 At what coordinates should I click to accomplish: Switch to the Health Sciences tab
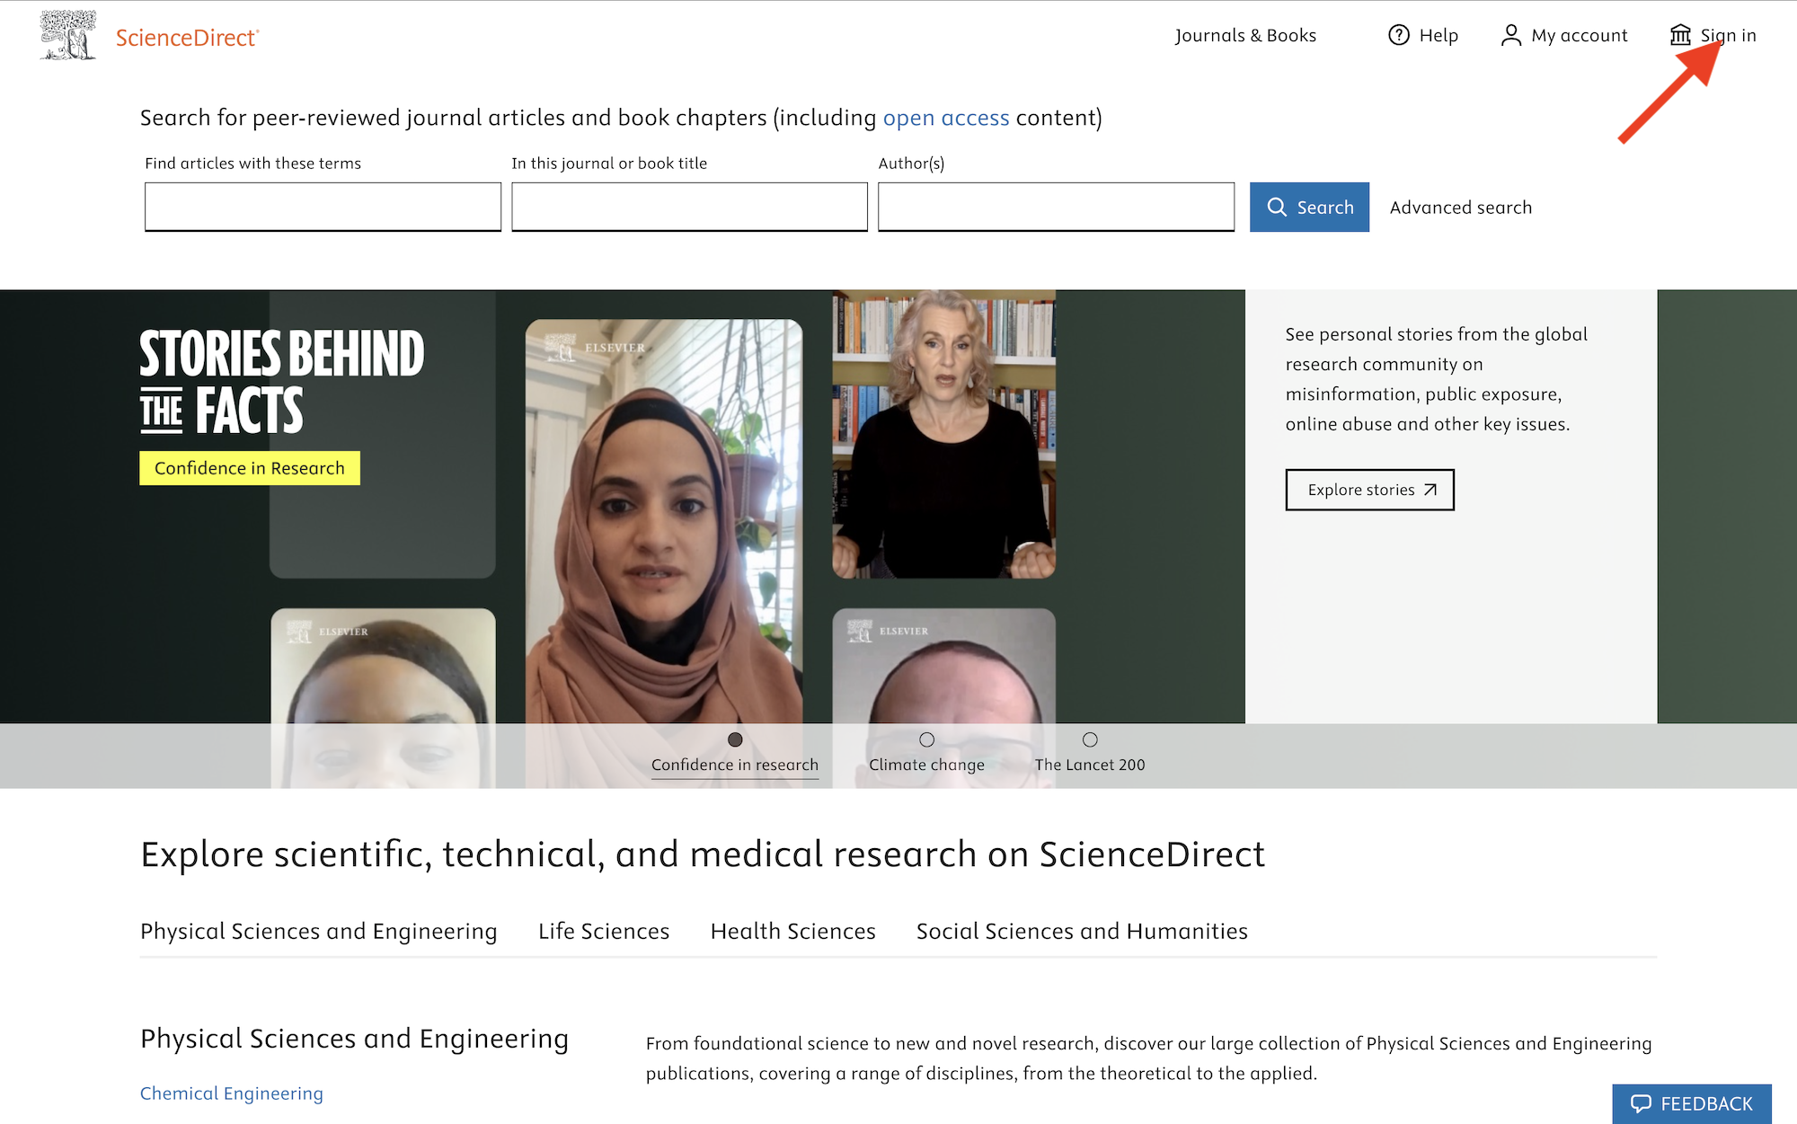coord(792,931)
